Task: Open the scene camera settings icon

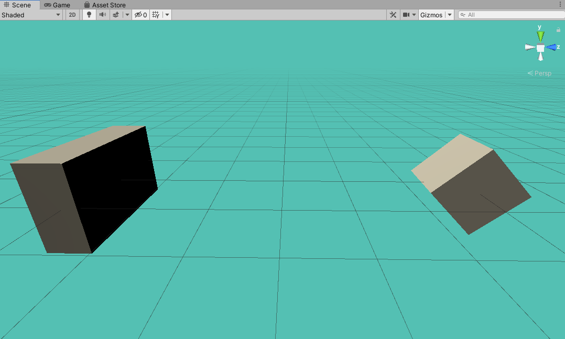Action: [x=406, y=15]
